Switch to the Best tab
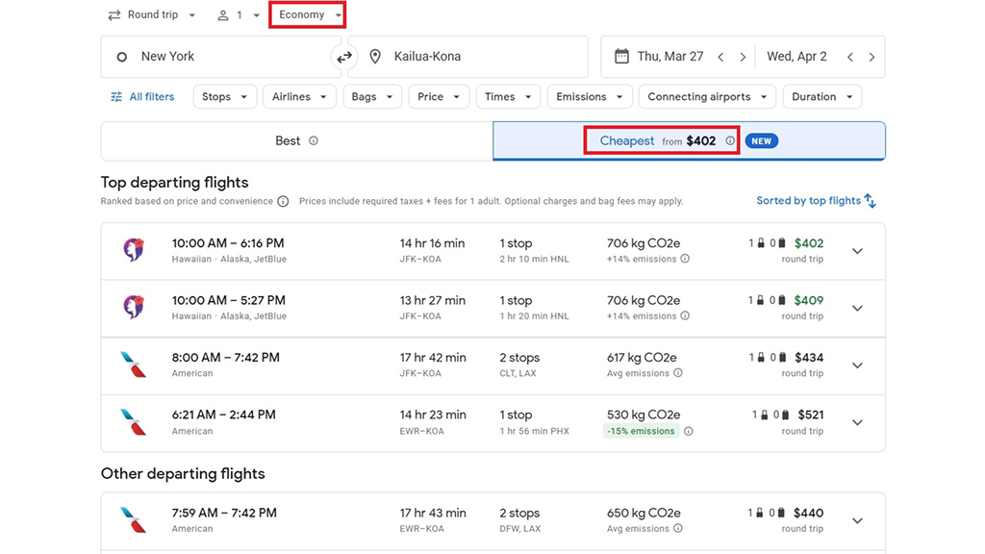Screen dimensions: 985x554 [x=296, y=140]
